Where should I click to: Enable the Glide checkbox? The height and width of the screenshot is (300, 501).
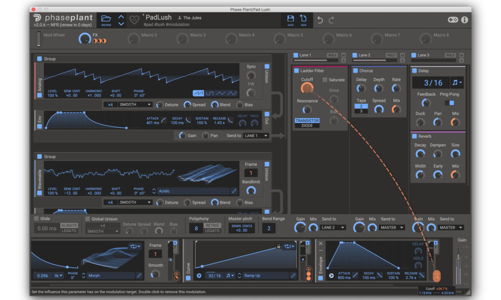click(36, 218)
